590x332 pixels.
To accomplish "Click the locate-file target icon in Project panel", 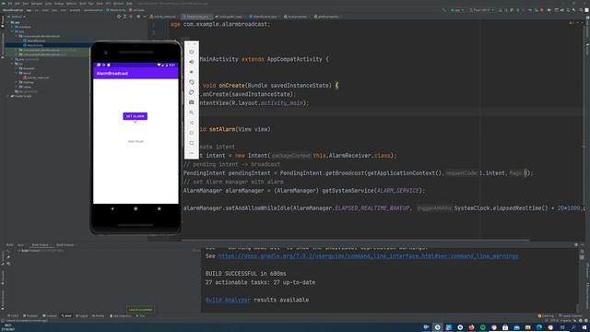I will pyautogui.click(x=119, y=17).
